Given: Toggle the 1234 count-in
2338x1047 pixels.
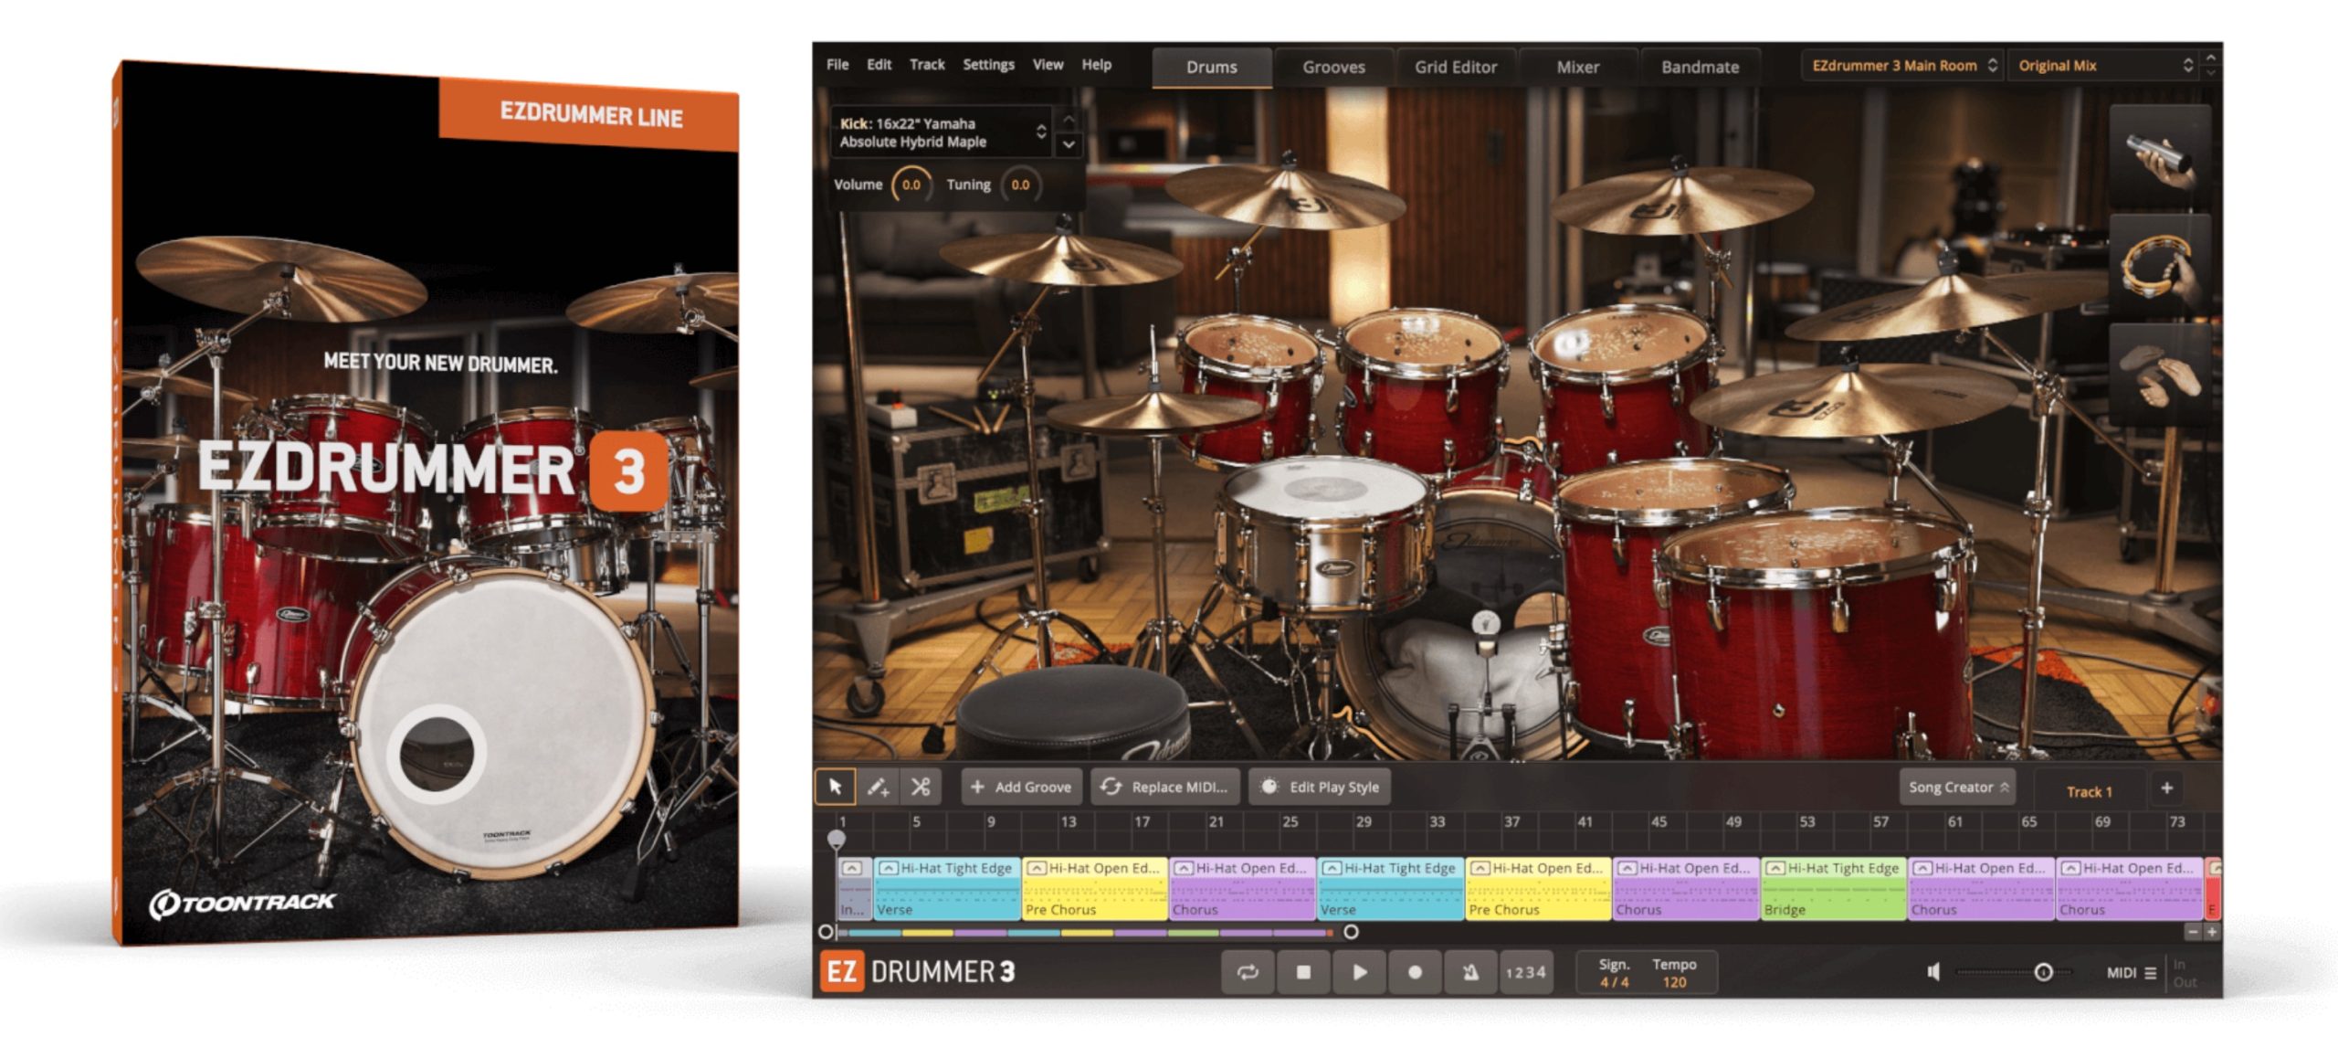Looking at the screenshot, I should point(1525,972).
